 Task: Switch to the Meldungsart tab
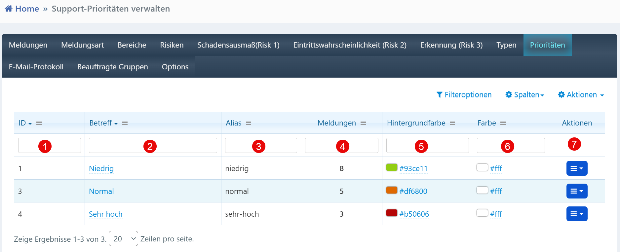(x=82, y=45)
